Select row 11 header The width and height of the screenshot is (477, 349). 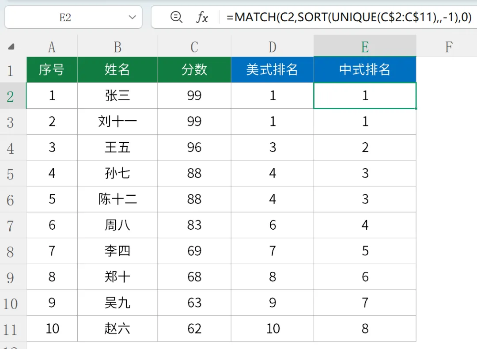(x=13, y=329)
